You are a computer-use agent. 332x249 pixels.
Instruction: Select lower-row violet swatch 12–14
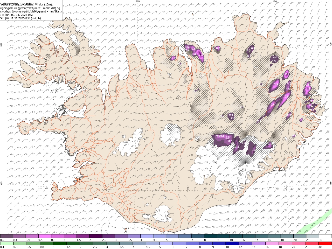click(x=245, y=244)
